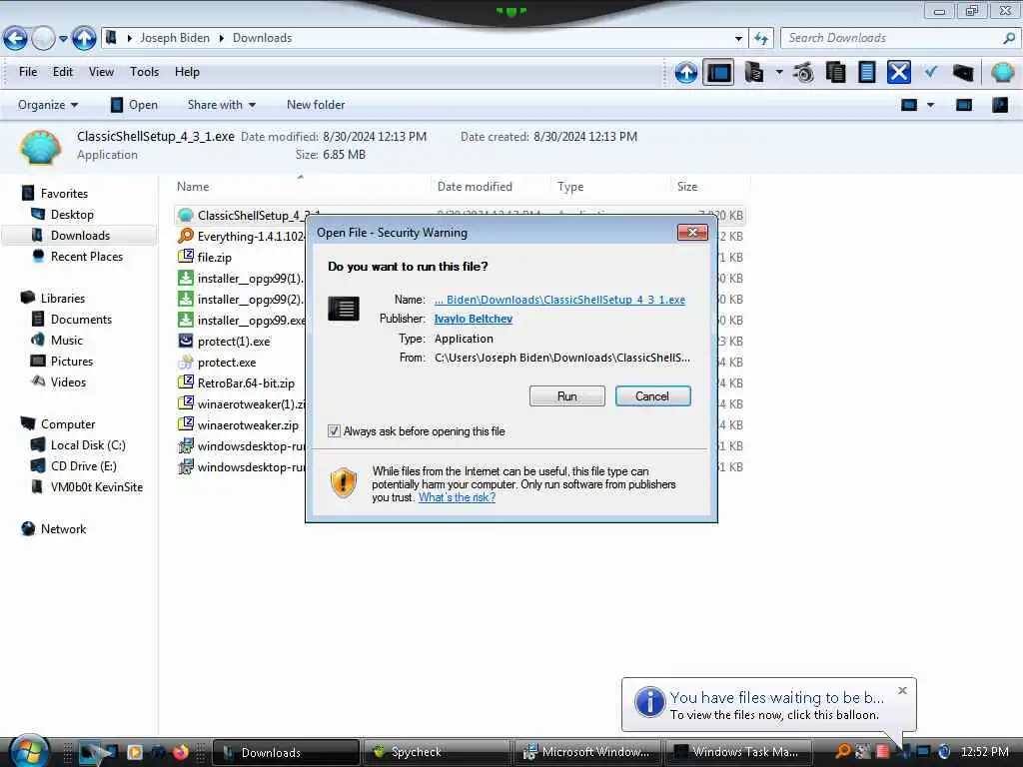Toggle the navigation pane toolbar icon

click(719, 72)
